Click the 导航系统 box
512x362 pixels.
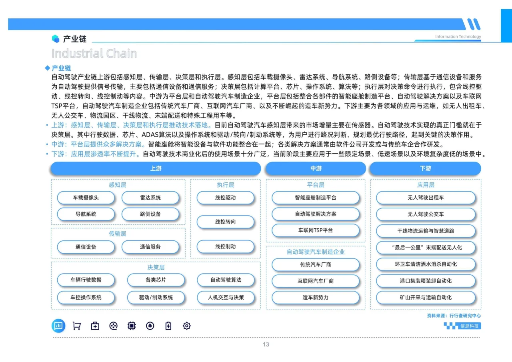click(86, 214)
